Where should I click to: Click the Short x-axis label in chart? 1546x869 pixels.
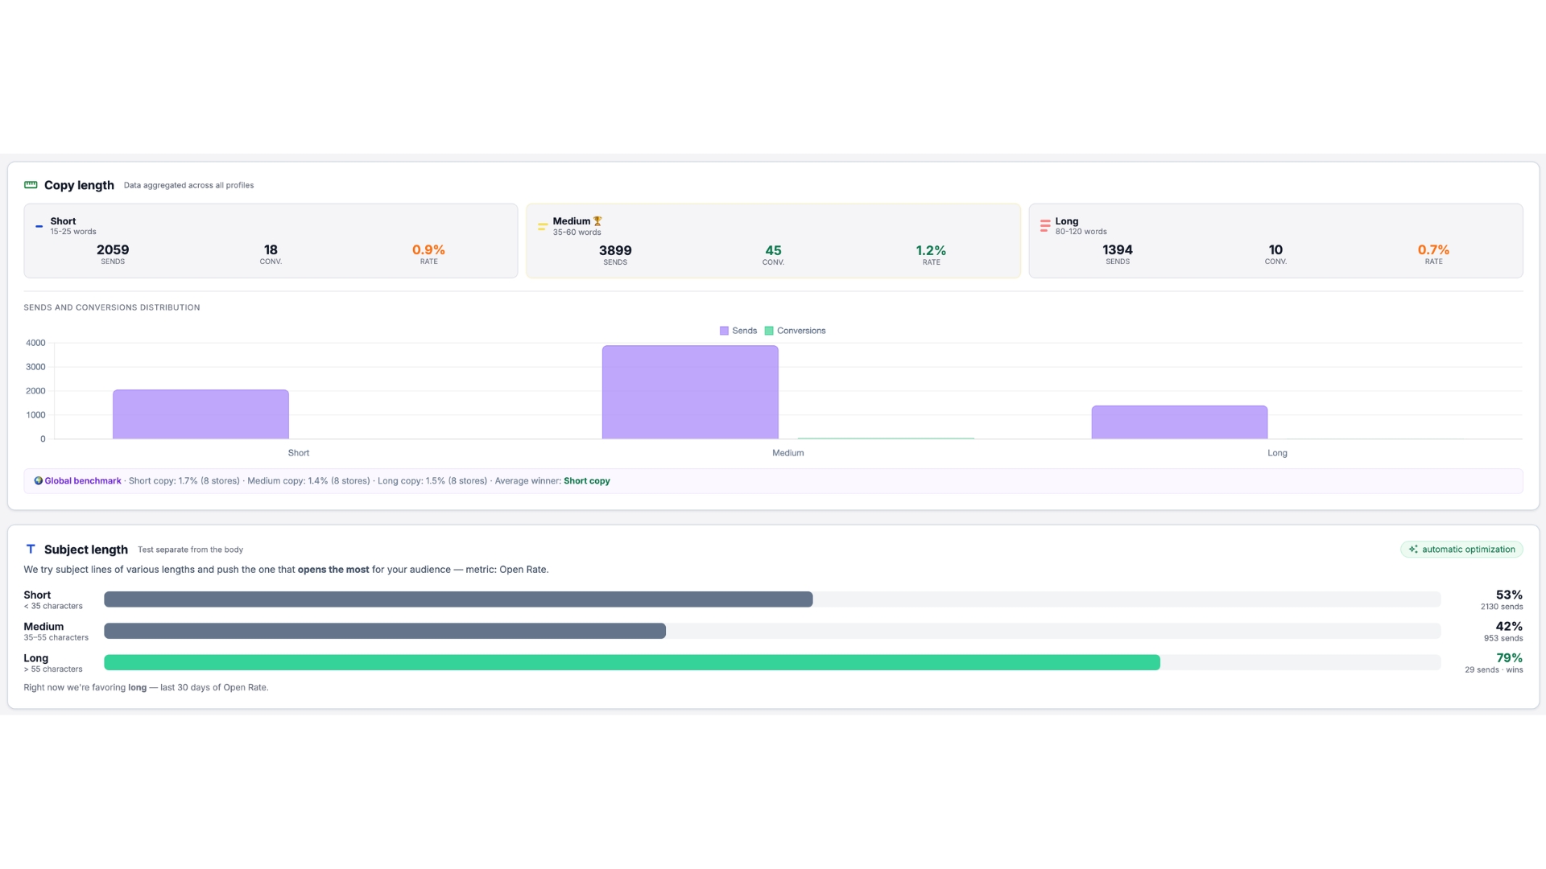(x=299, y=453)
